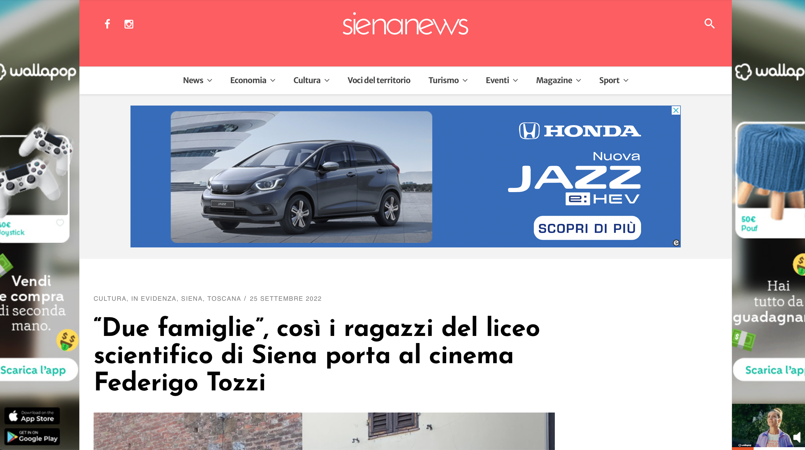Click the App Store download badge
The image size is (805, 450).
click(32, 416)
